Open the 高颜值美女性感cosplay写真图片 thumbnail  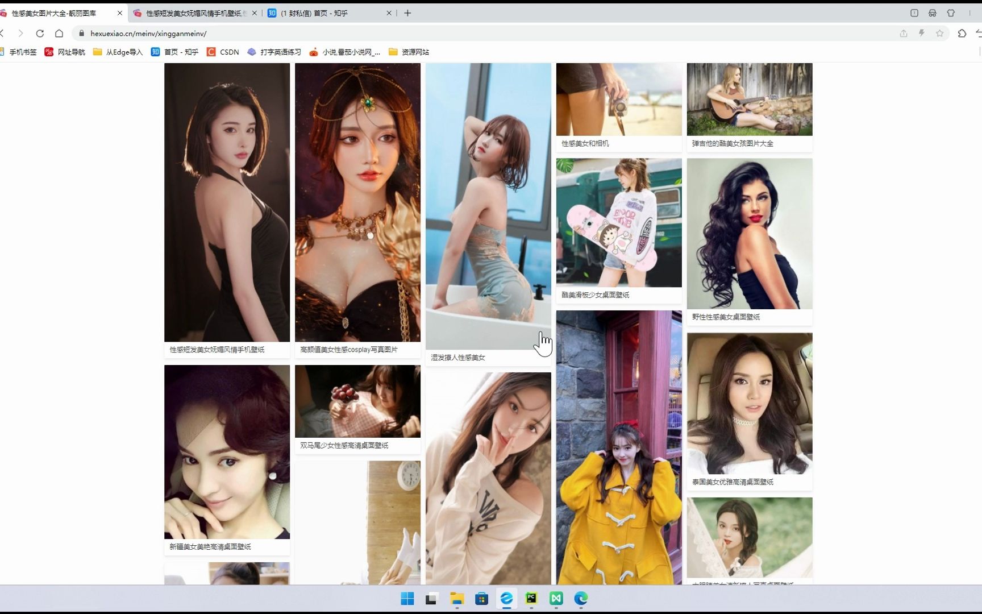[357, 202]
